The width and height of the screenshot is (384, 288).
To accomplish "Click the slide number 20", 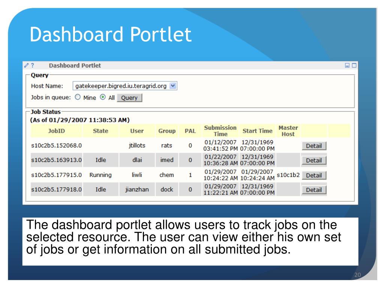I will point(357,275).
